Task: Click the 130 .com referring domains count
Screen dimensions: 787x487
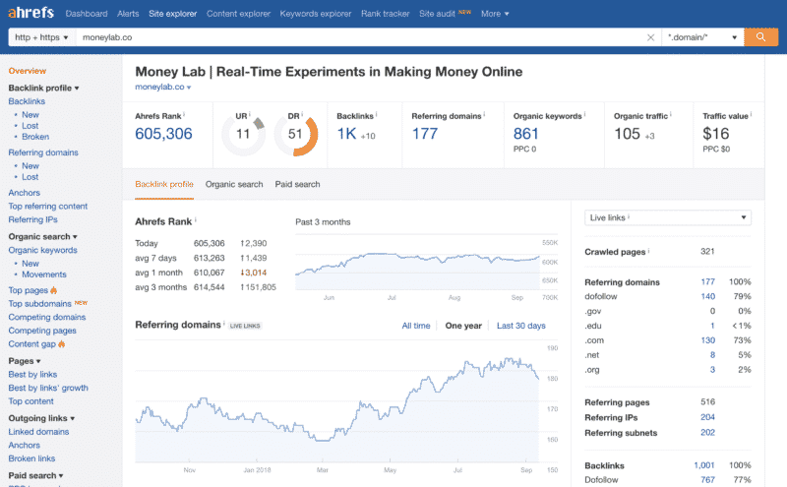Action: tap(707, 340)
